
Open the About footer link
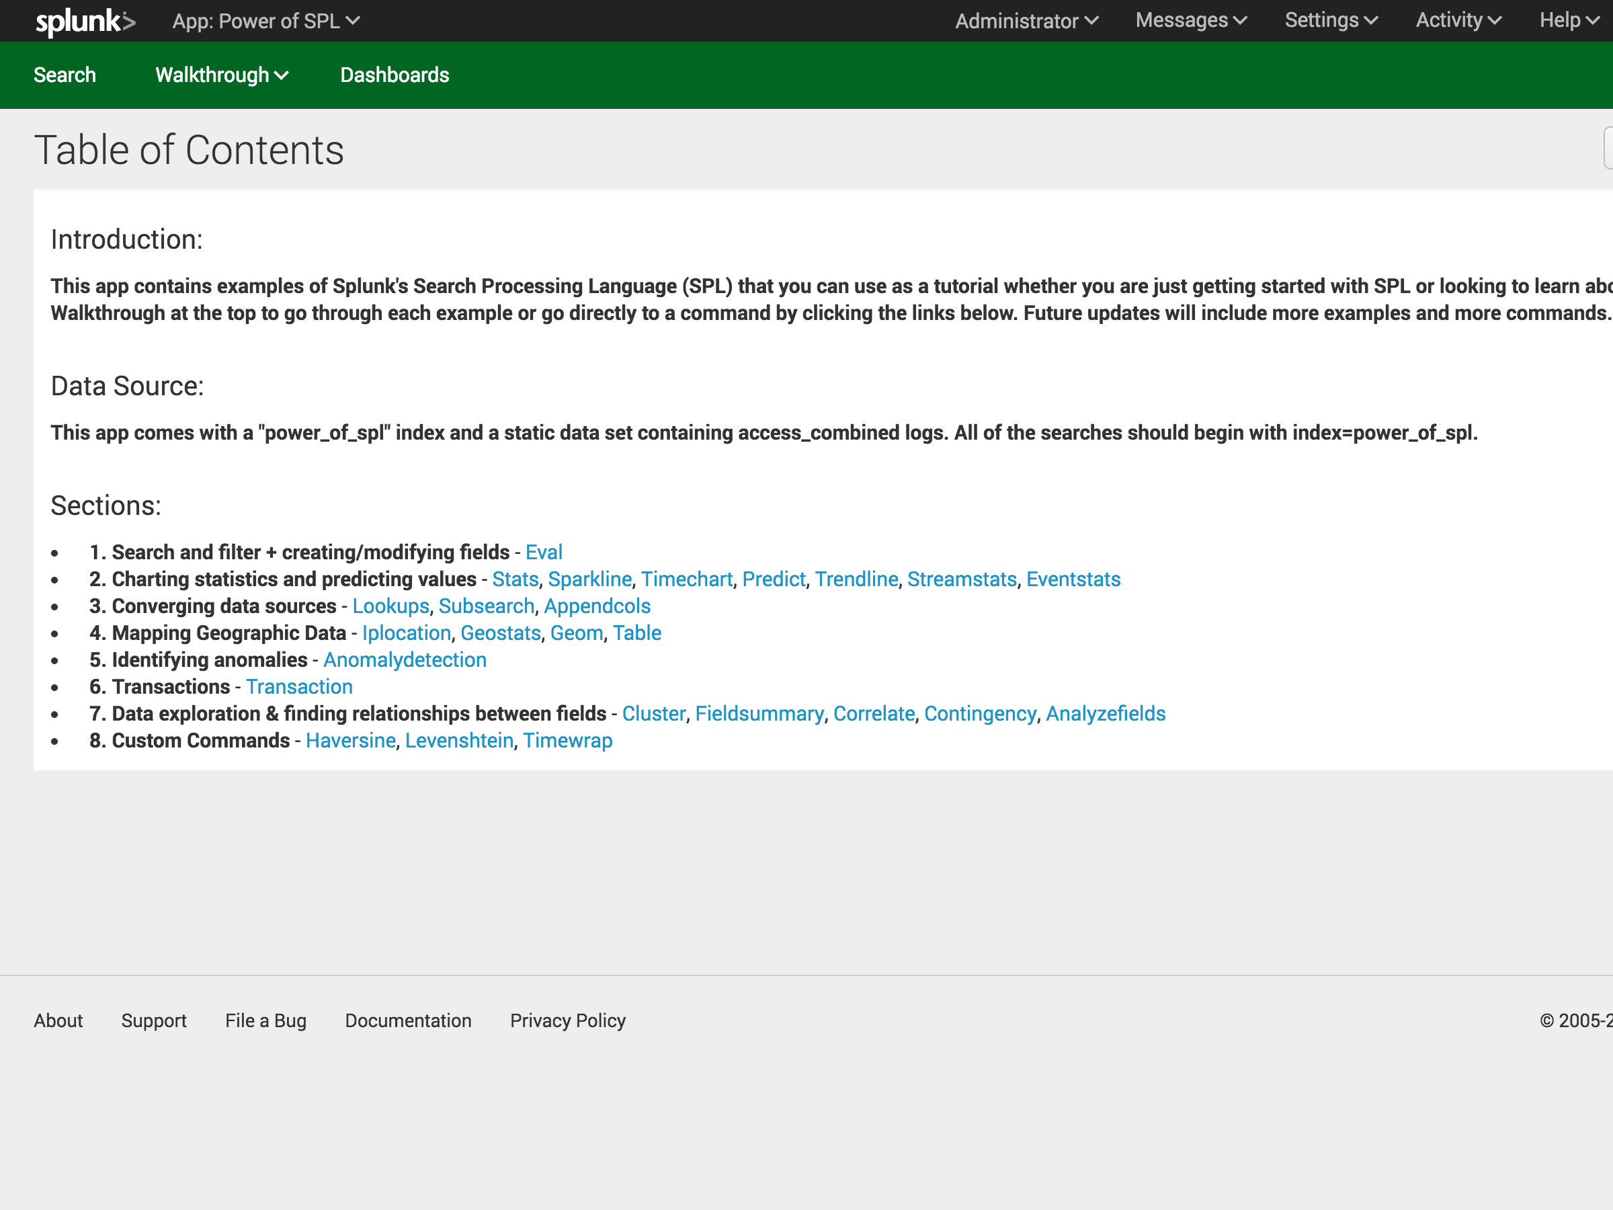point(58,1020)
